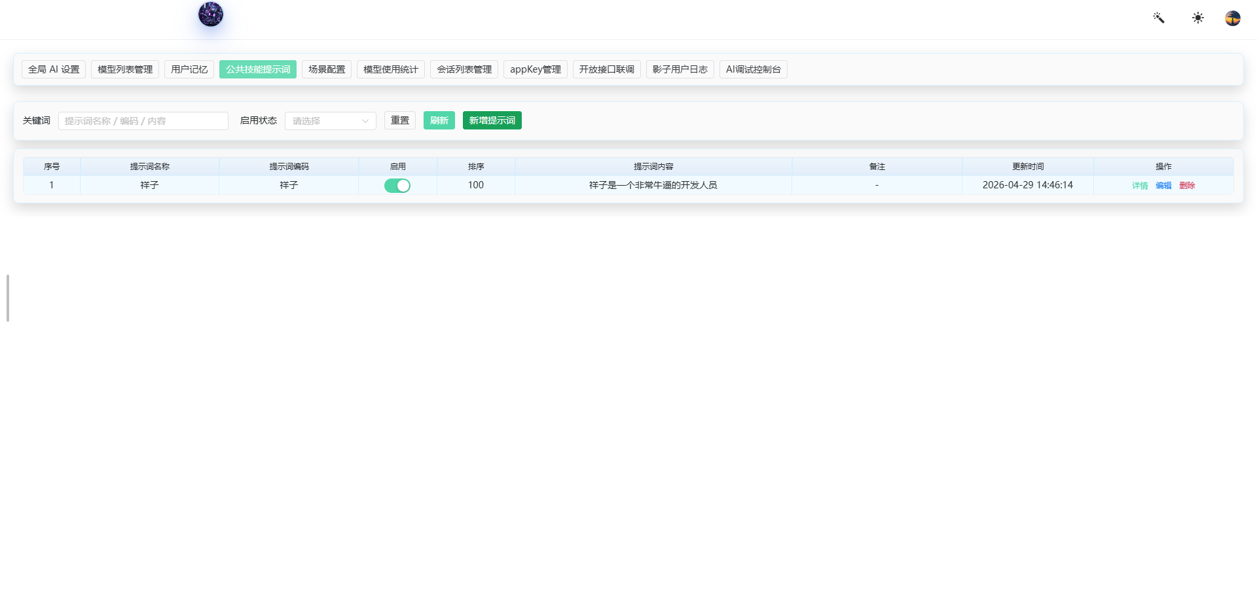
Task: Click the 提示词内容 column header
Action: pyautogui.click(x=653, y=167)
